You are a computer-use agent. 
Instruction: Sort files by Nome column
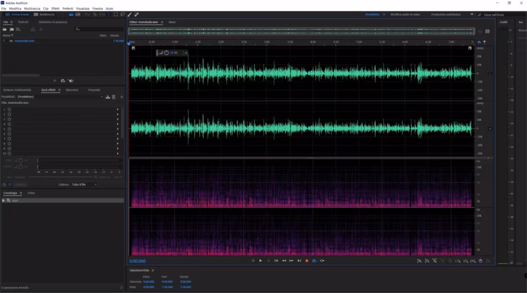[x=8, y=35]
